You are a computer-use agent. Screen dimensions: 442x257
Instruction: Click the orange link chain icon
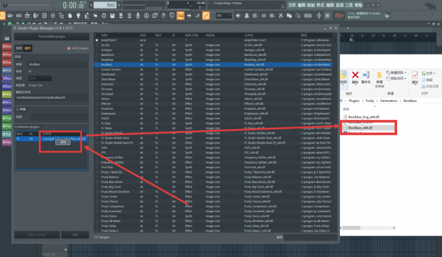pos(206,16)
